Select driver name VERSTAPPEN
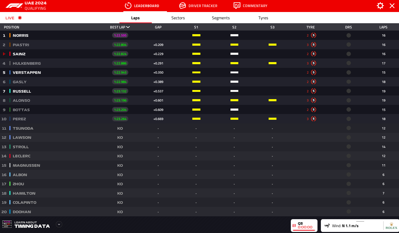The width and height of the screenshot is (399, 233). pos(27,73)
